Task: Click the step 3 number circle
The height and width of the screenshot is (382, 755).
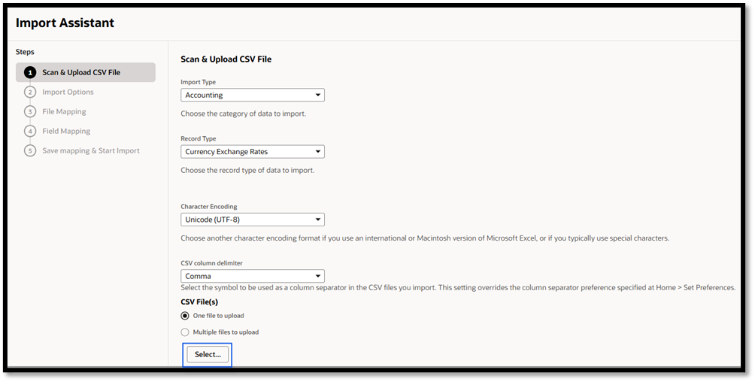Action: click(30, 112)
